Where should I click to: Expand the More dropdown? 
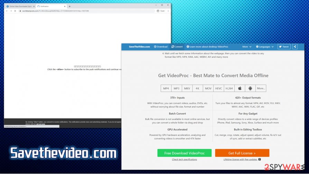tap(247, 47)
